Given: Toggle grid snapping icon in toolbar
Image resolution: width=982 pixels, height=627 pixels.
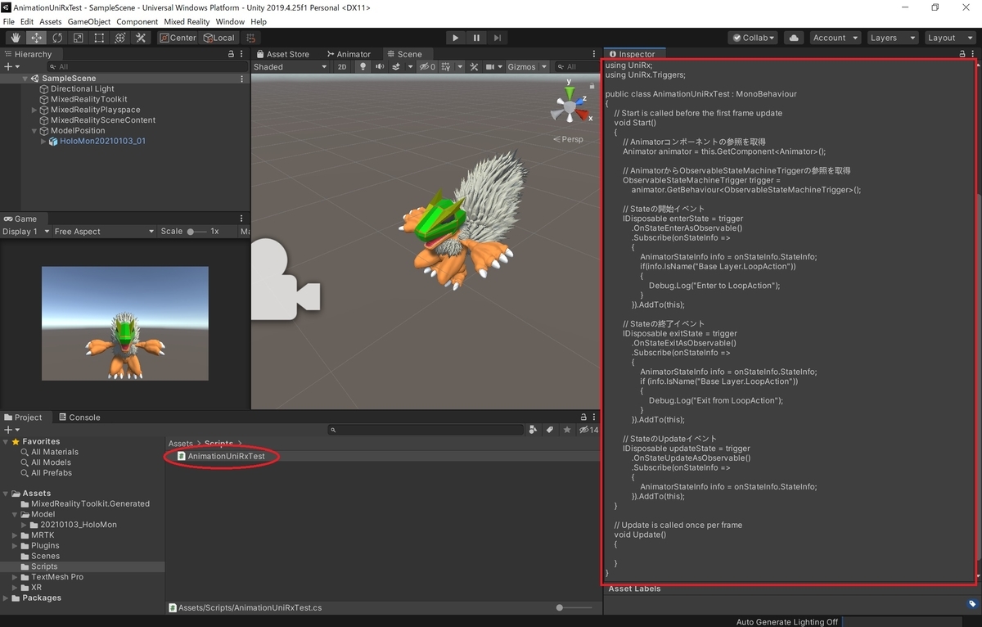Looking at the screenshot, I should (x=251, y=38).
